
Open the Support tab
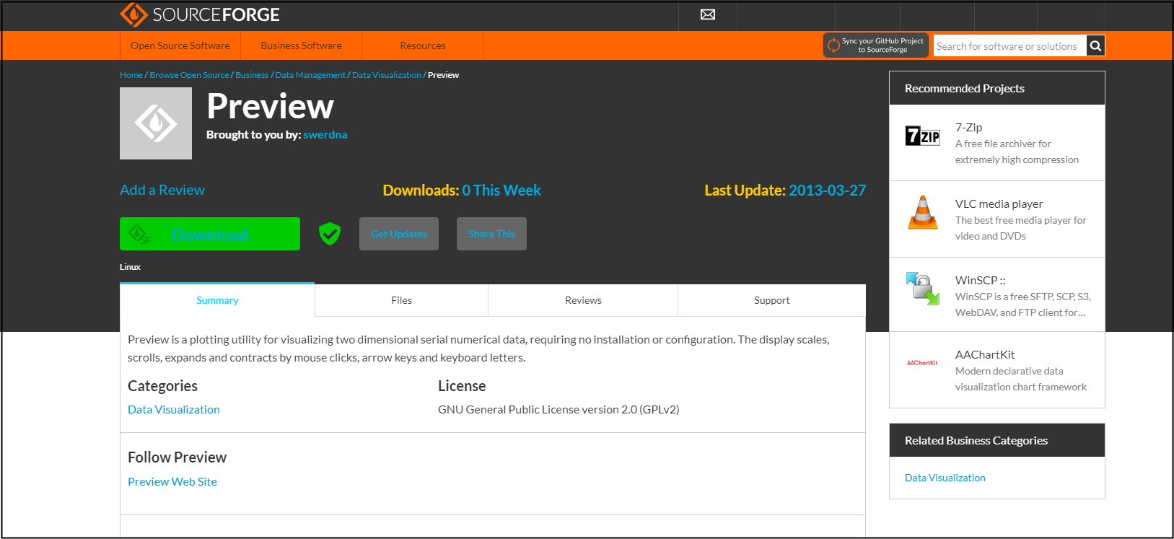tap(771, 300)
